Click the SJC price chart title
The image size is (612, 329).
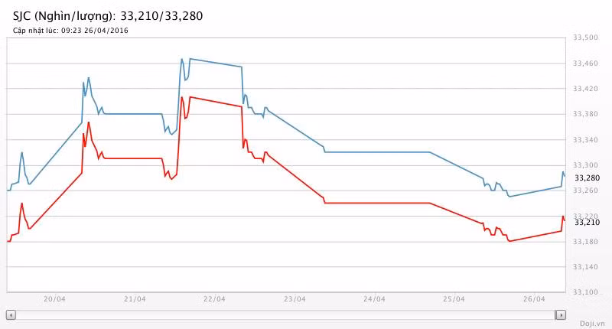point(108,15)
